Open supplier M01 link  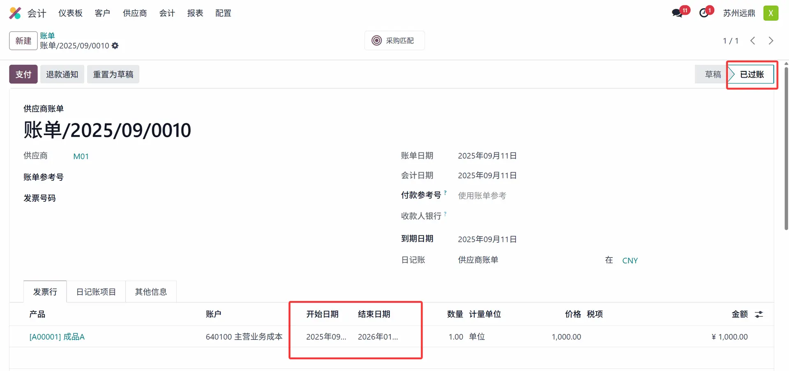[81, 157]
